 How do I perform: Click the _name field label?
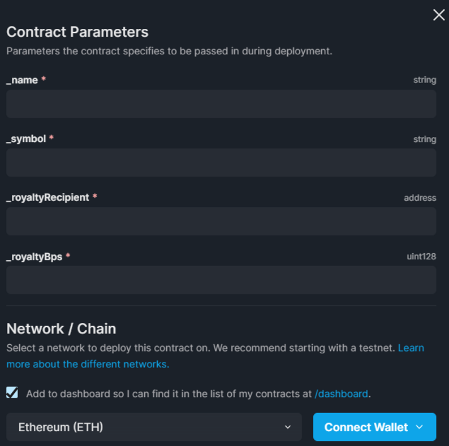point(22,80)
